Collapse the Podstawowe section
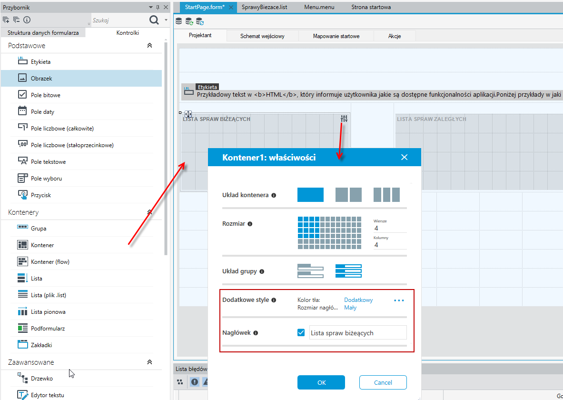 pyautogui.click(x=150, y=46)
